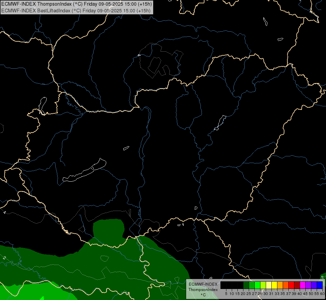Click legend tick value 33

click(x=277, y=294)
